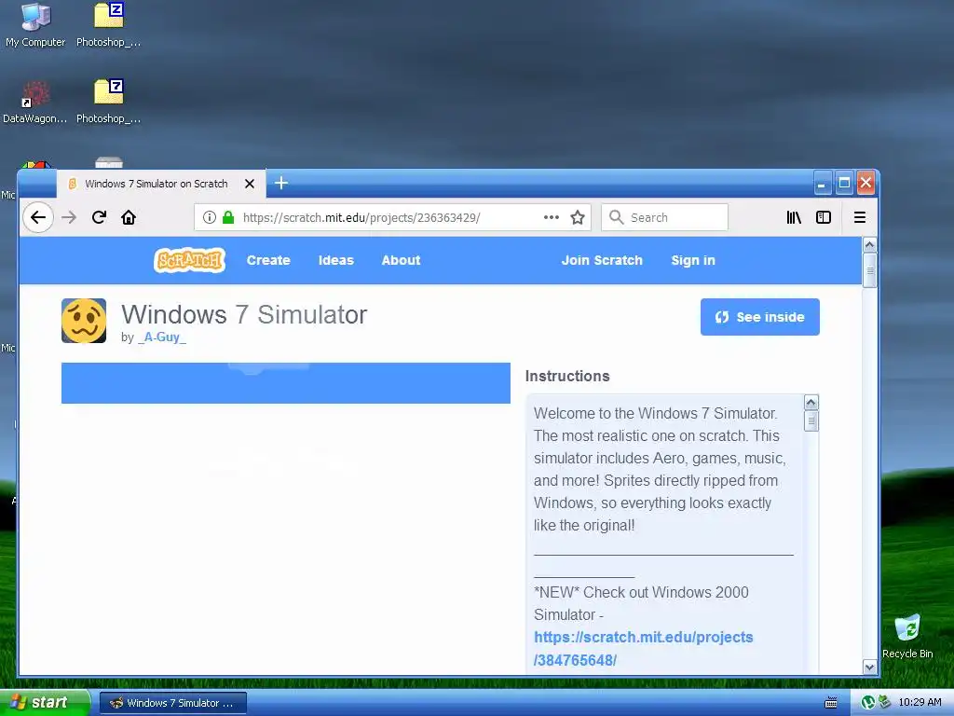
Task: Click the green uTorrent tray icon
Action: pos(868,703)
